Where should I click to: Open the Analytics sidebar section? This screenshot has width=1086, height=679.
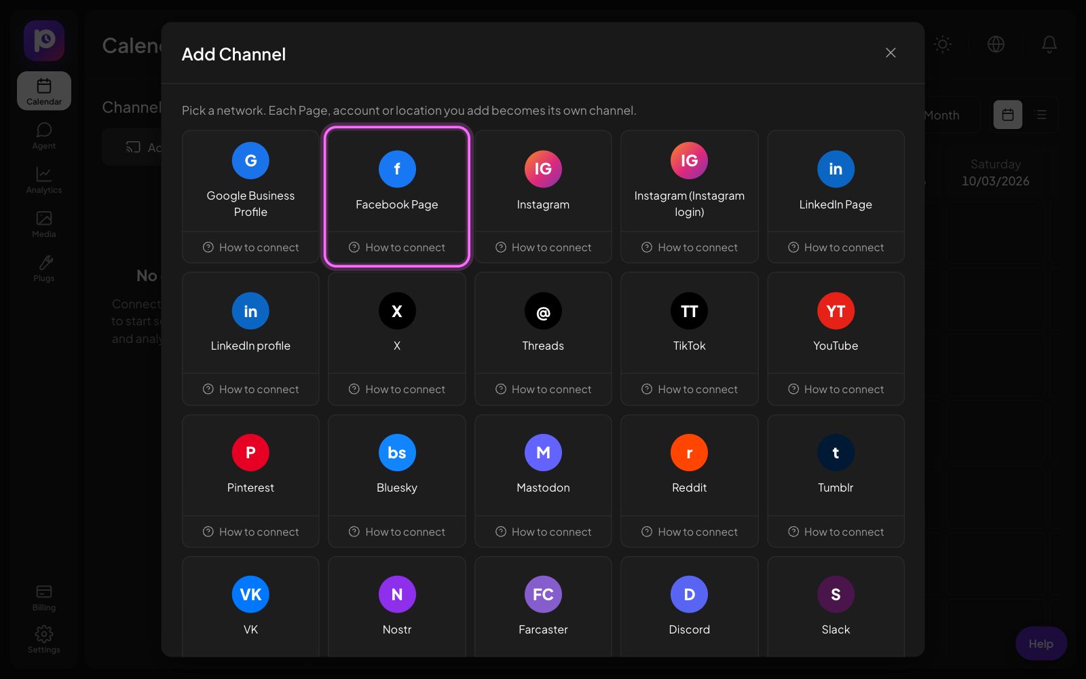pos(44,180)
